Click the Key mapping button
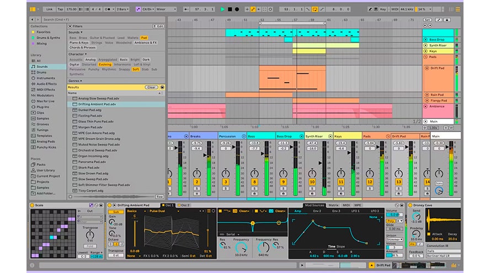This screenshot has height=273, width=490. (383, 9)
